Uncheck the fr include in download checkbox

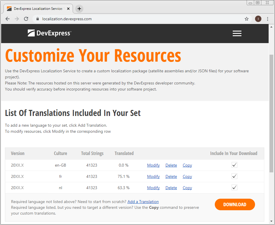(x=234, y=176)
